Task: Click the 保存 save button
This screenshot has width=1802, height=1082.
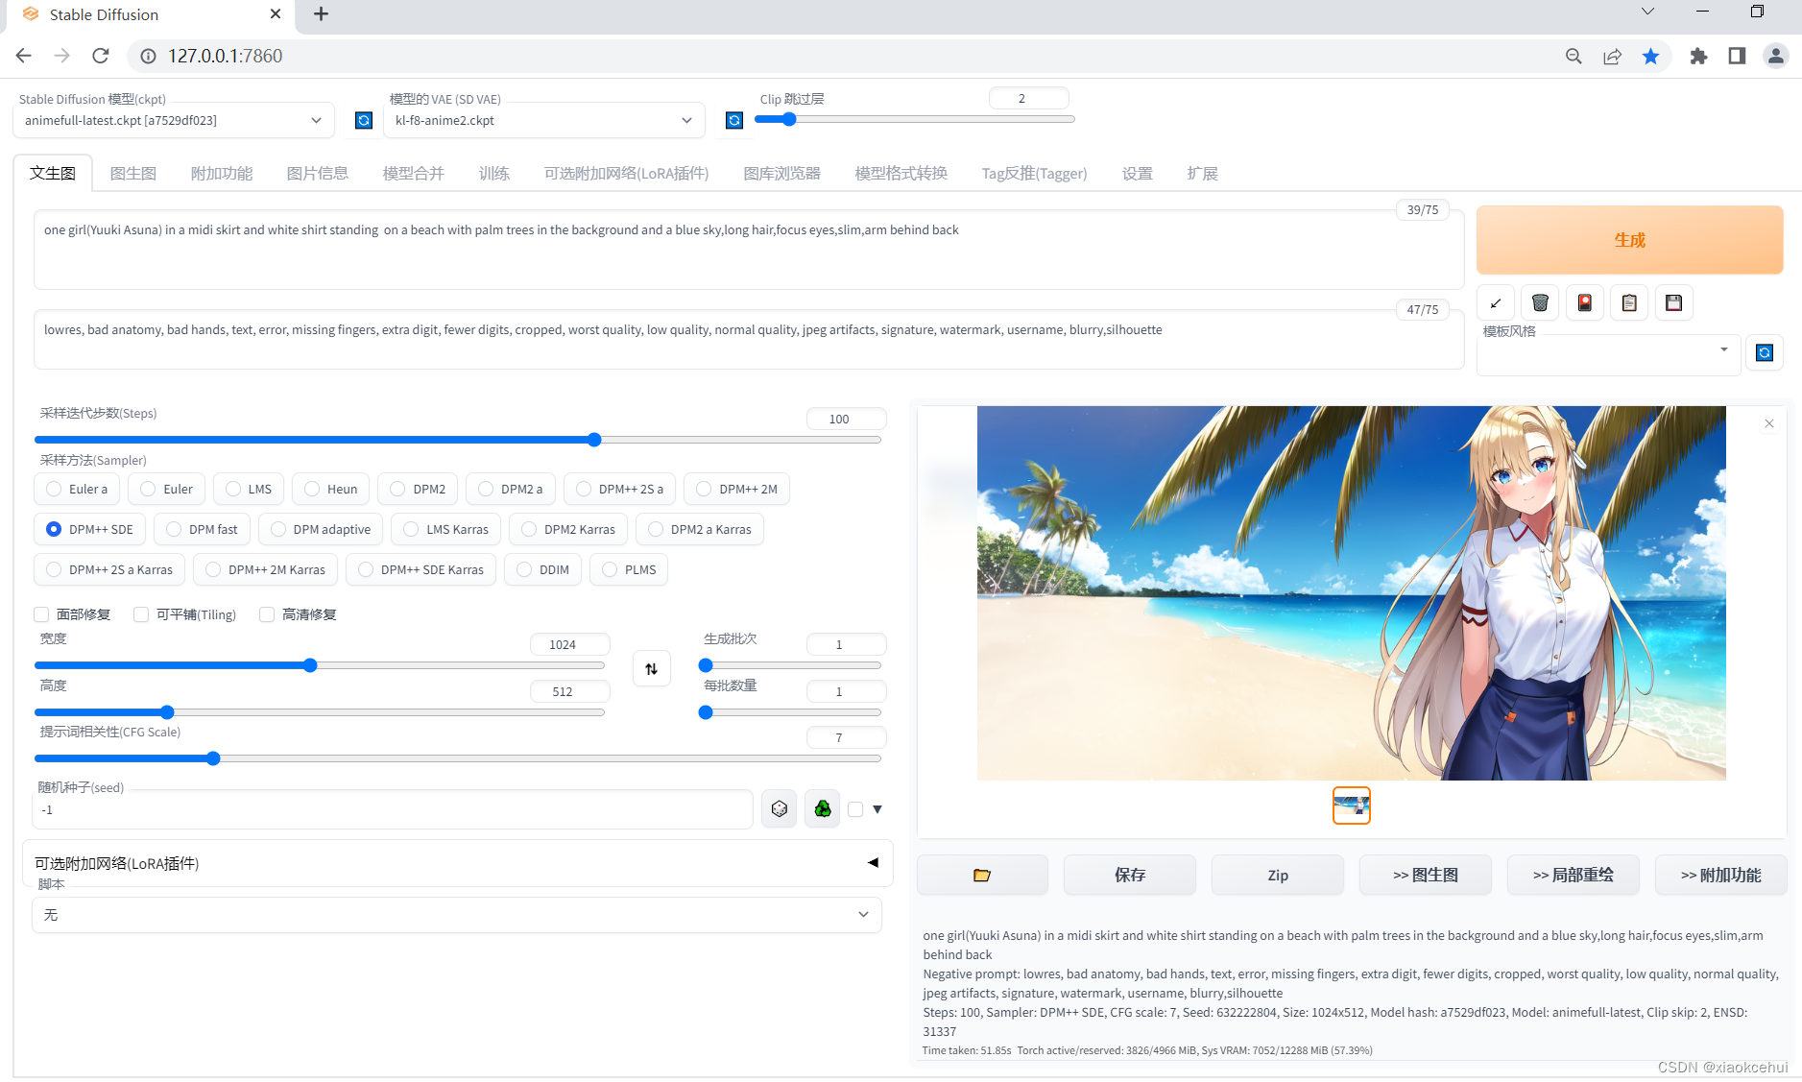Action: (x=1130, y=875)
